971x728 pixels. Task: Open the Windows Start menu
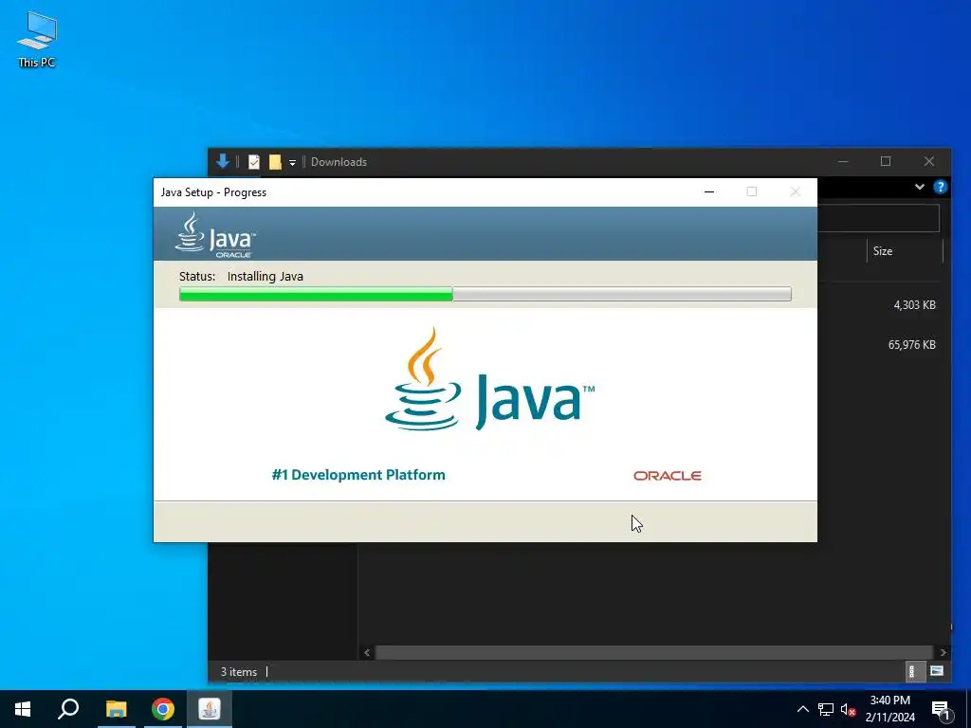point(23,709)
